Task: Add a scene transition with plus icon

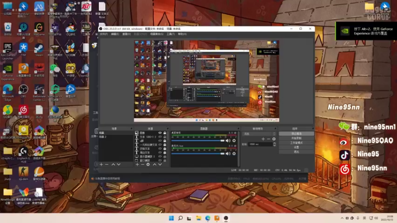Action: (x=263, y=139)
